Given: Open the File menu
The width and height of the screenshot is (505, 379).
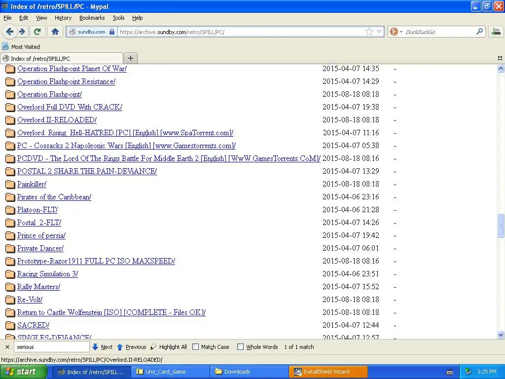Looking at the screenshot, I should 7,18.
